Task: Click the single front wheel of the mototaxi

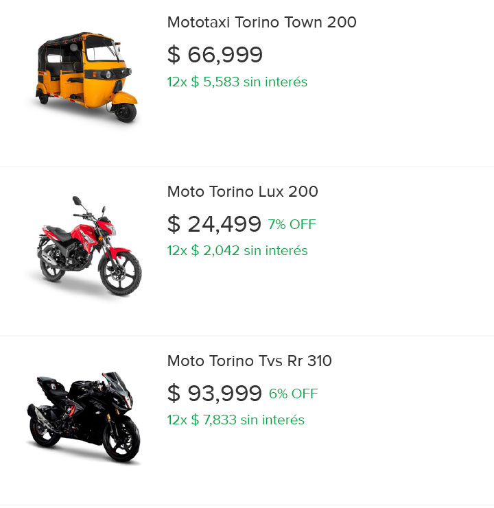Action: point(126,112)
